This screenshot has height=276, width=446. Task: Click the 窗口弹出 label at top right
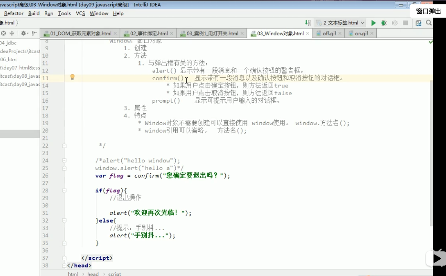pyautogui.click(x=428, y=11)
